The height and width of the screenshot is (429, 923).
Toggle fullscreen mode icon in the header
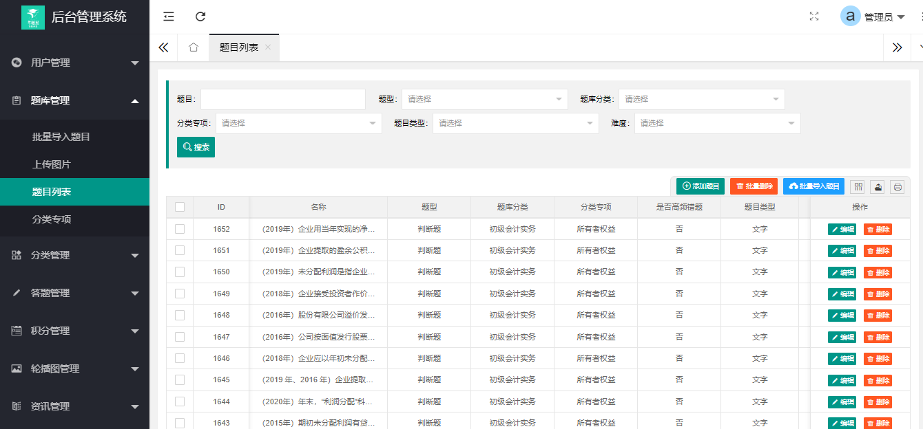pyautogui.click(x=813, y=16)
